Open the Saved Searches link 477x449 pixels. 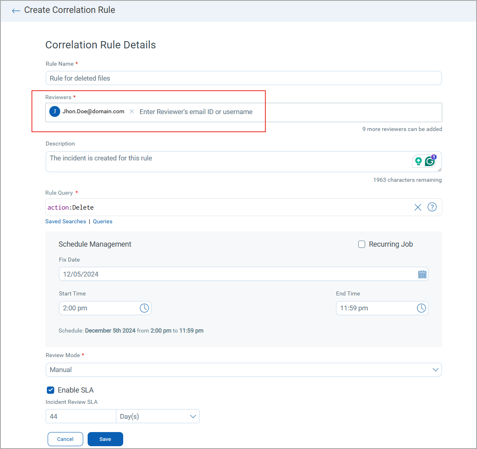coord(66,222)
